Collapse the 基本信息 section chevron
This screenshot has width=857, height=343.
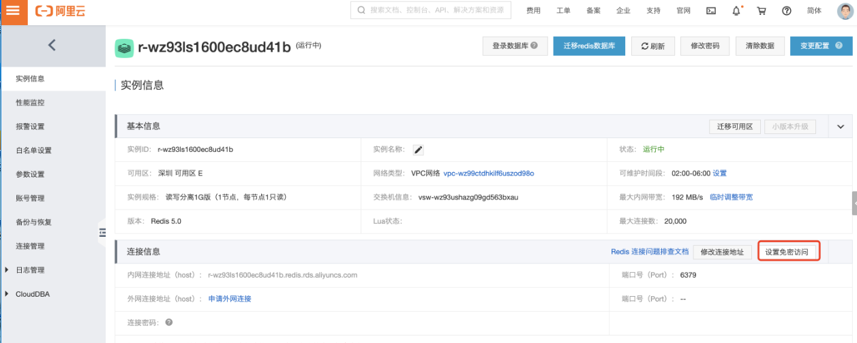(840, 127)
